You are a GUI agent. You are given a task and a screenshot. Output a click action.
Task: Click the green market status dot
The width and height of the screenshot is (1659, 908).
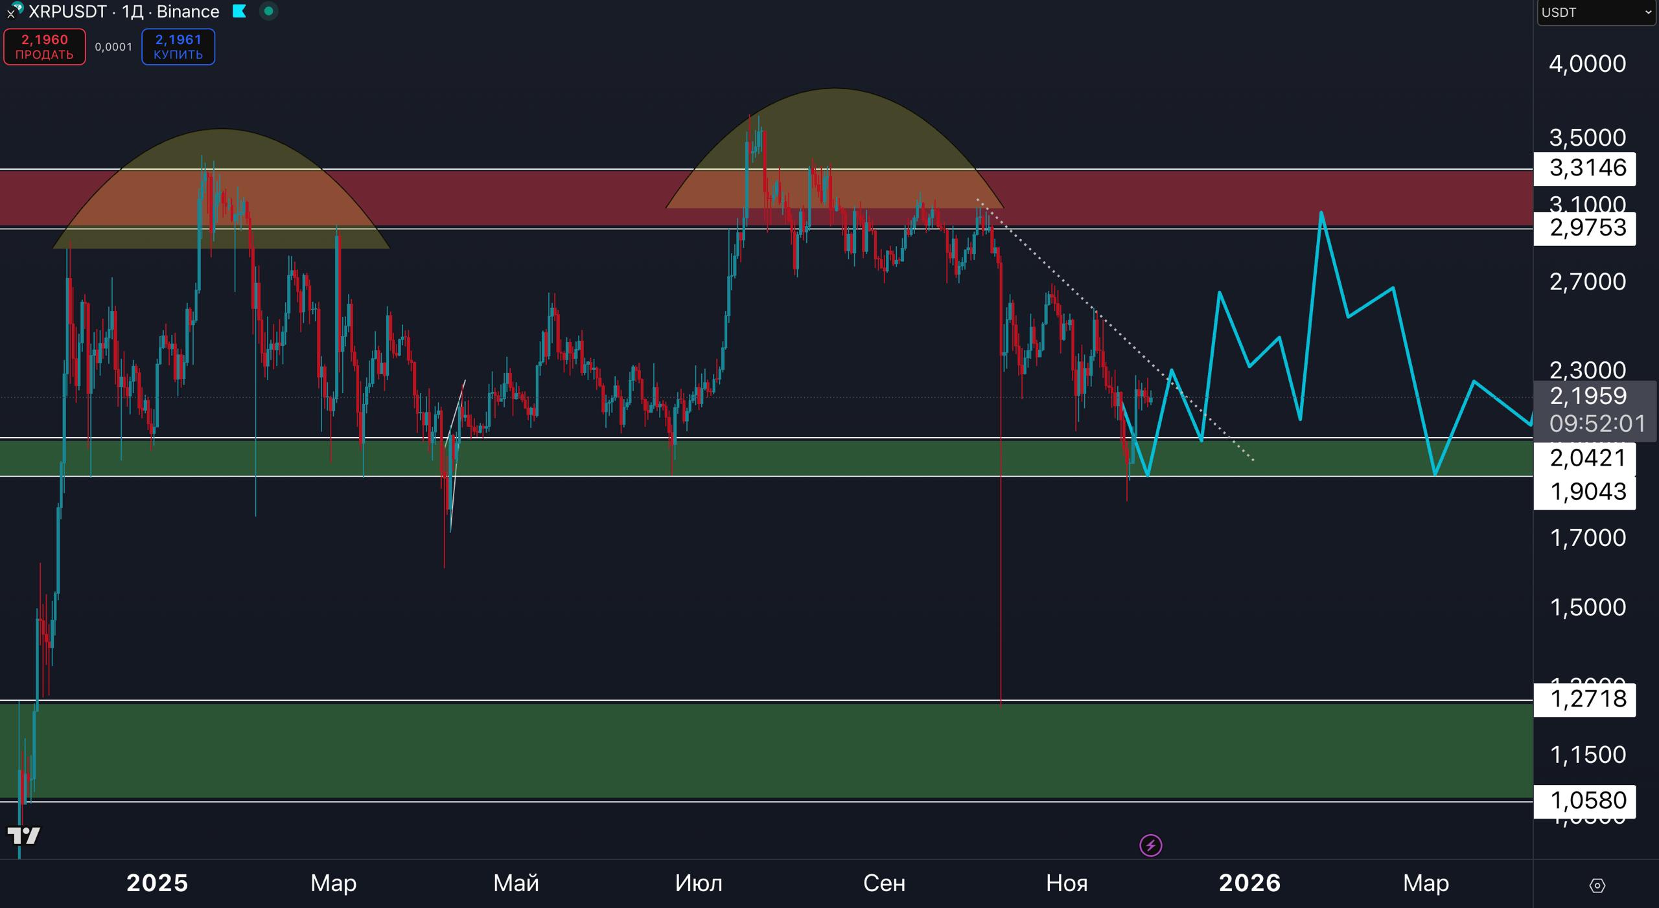(268, 11)
